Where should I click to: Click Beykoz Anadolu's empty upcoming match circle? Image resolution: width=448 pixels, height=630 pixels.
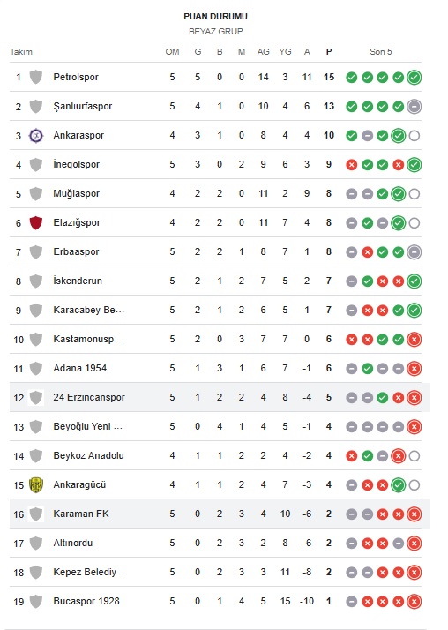click(414, 456)
